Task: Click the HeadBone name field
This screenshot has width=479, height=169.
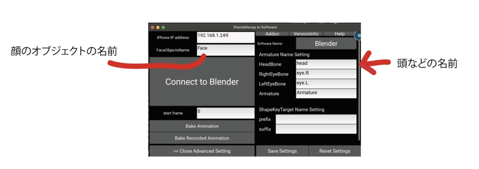Action: point(326,64)
